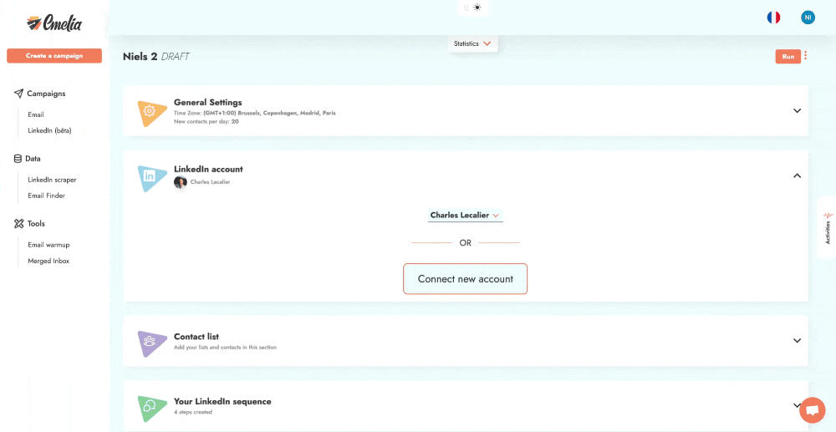
Task: Open the Email Finder page
Action: tap(46, 196)
